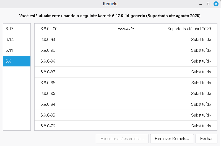Screen dimensions: 221x147
Task: Open the 6.11 kernel series
Action: coord(17,50)
